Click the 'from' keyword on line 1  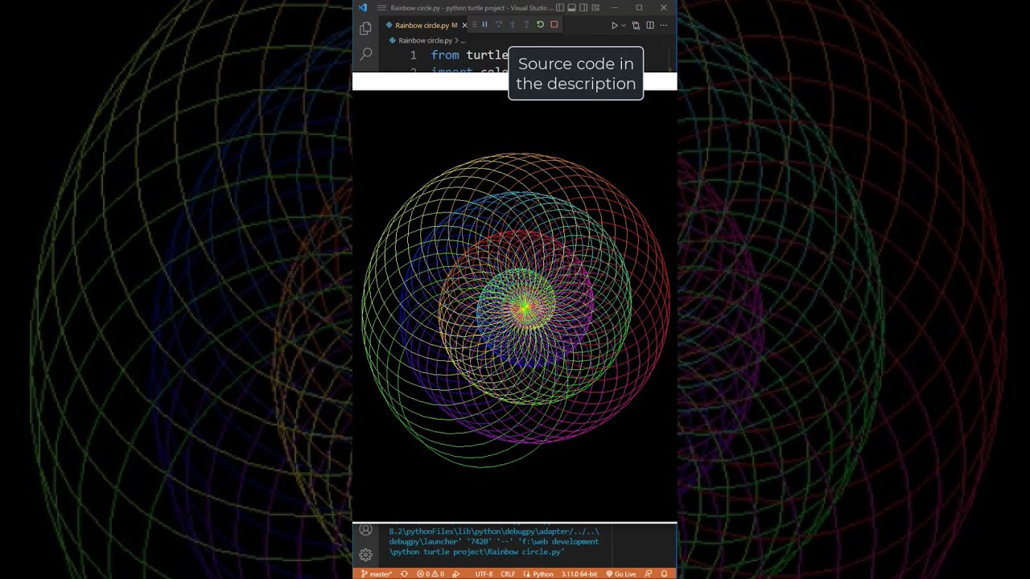click(x=445, y=55)
